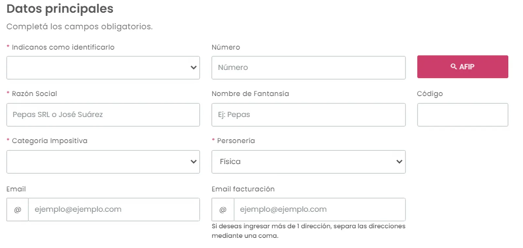Open the 'Indicanos como identificarlo' dropdown

(103, 68)
